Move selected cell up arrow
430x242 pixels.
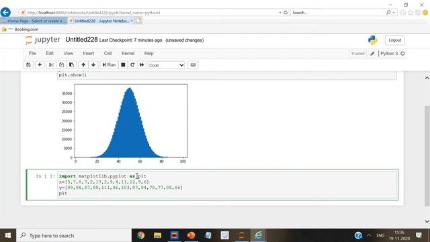(x=83, y=65)
